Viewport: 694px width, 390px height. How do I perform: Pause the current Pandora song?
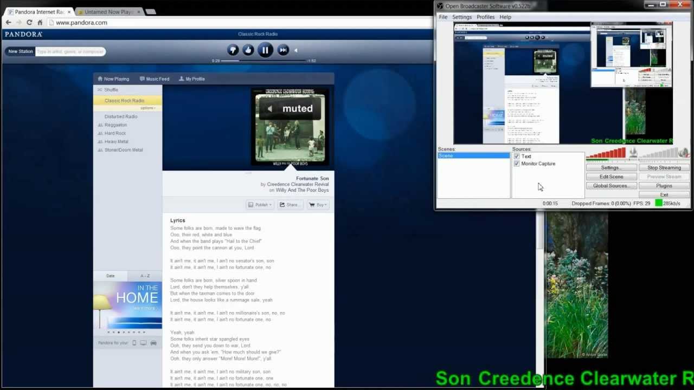(x=265, y=50)
